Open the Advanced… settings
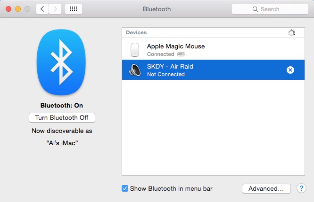 click(266, 188)
